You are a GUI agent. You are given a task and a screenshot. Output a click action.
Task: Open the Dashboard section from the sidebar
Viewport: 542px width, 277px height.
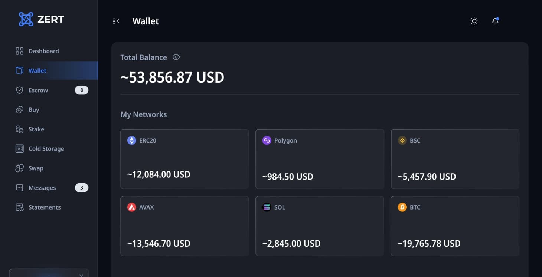coord(43,51)
